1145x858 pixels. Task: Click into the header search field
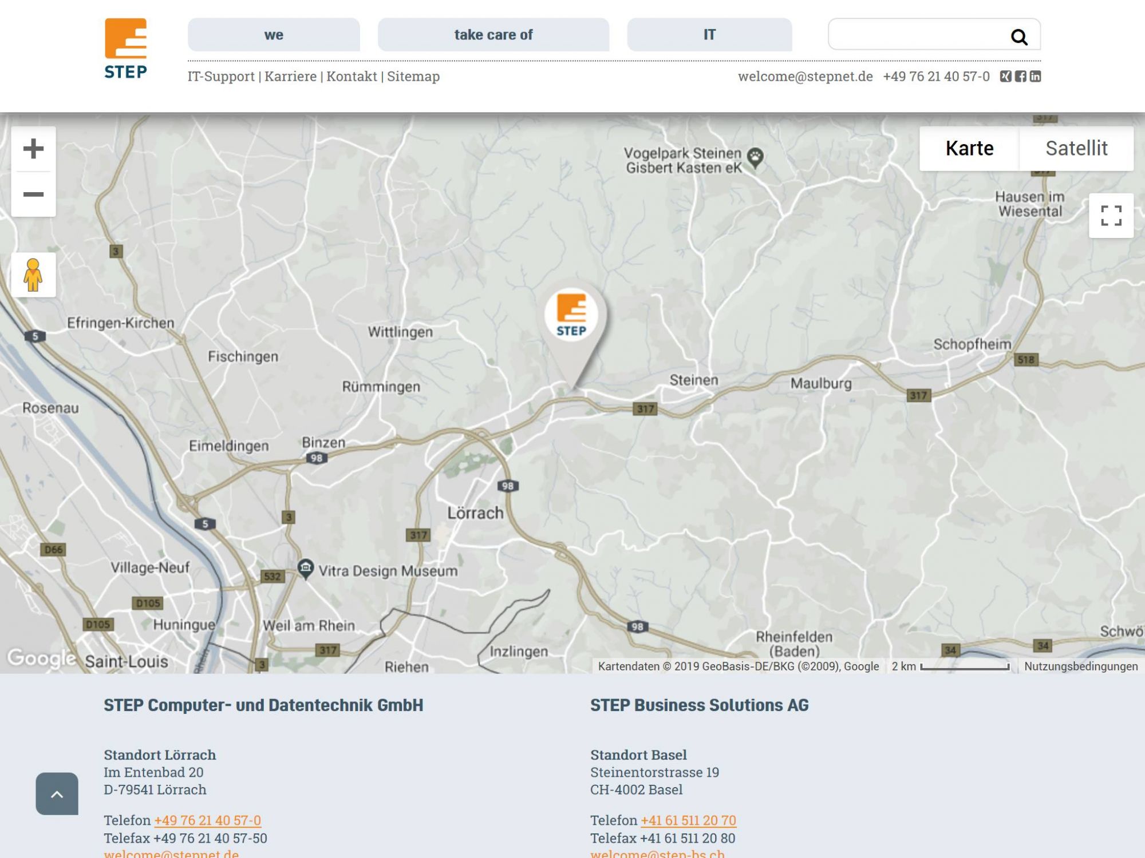click(916, 35)
